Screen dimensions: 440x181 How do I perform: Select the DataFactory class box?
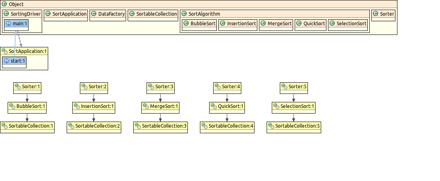(x=107, y=14)
